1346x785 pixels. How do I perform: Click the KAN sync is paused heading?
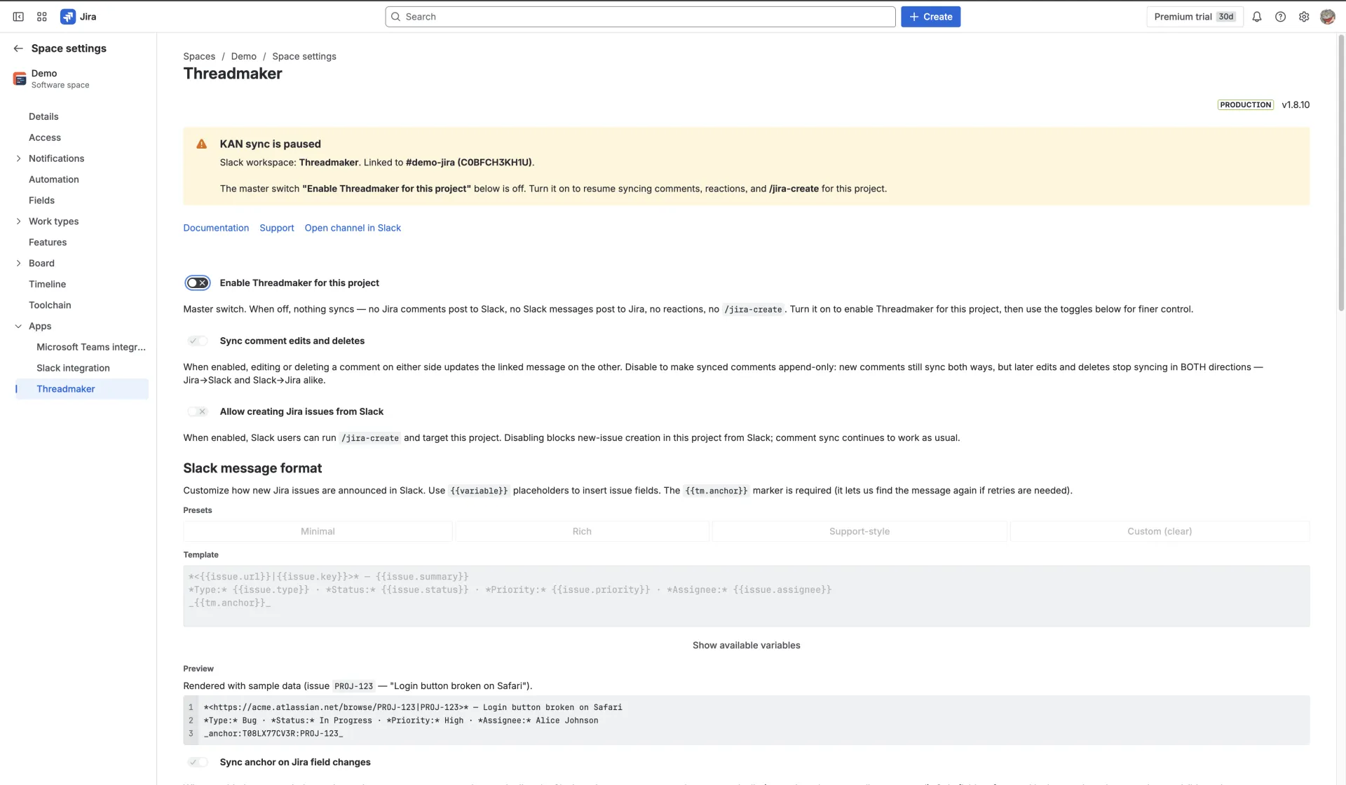[270, 144]
